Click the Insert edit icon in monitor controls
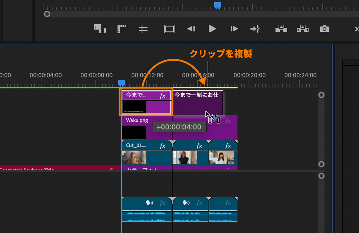The width and height of the screenshot is (359, 233). pos(100,29)
